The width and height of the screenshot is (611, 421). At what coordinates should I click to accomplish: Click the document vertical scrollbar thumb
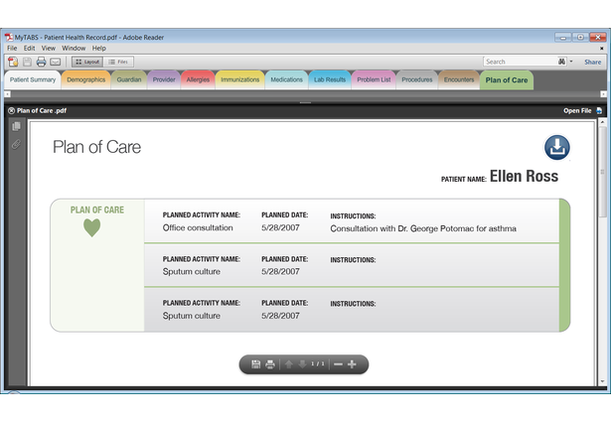(602, 172)
